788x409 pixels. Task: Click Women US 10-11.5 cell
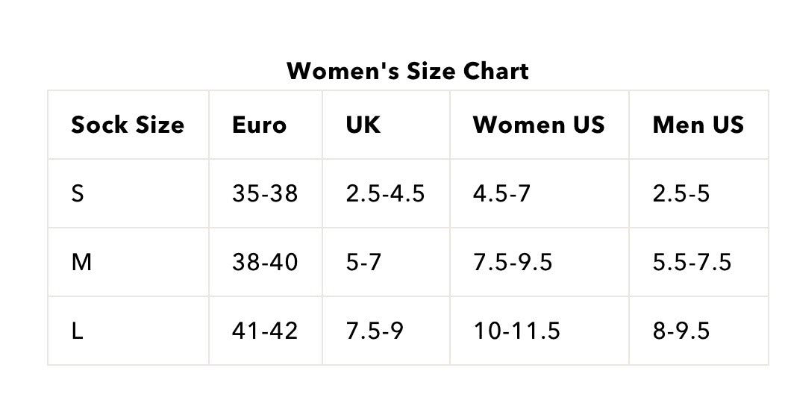(x=516, y=331)
